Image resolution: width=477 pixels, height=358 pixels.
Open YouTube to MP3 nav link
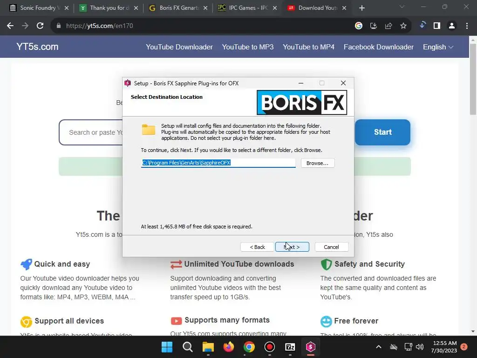pyautogui.click(x=248, y=47)
